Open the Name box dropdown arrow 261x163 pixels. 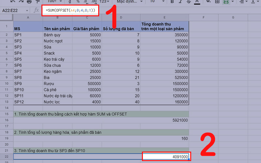[27, 11]
